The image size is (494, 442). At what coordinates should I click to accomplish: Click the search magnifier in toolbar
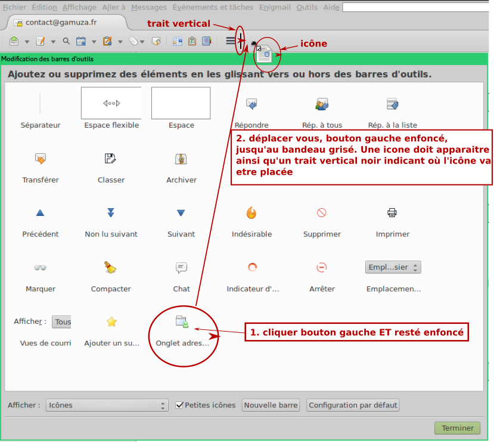coord(66,41)
